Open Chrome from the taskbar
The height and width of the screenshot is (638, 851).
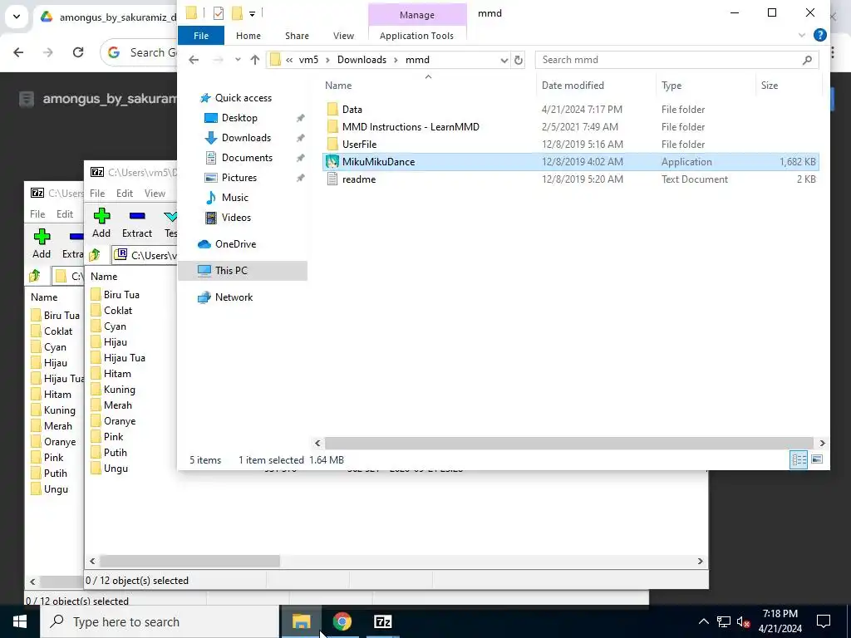(x=342, y=621)
